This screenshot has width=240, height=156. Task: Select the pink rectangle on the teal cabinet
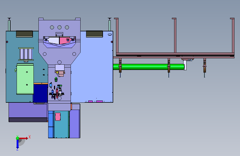point(58,117)
